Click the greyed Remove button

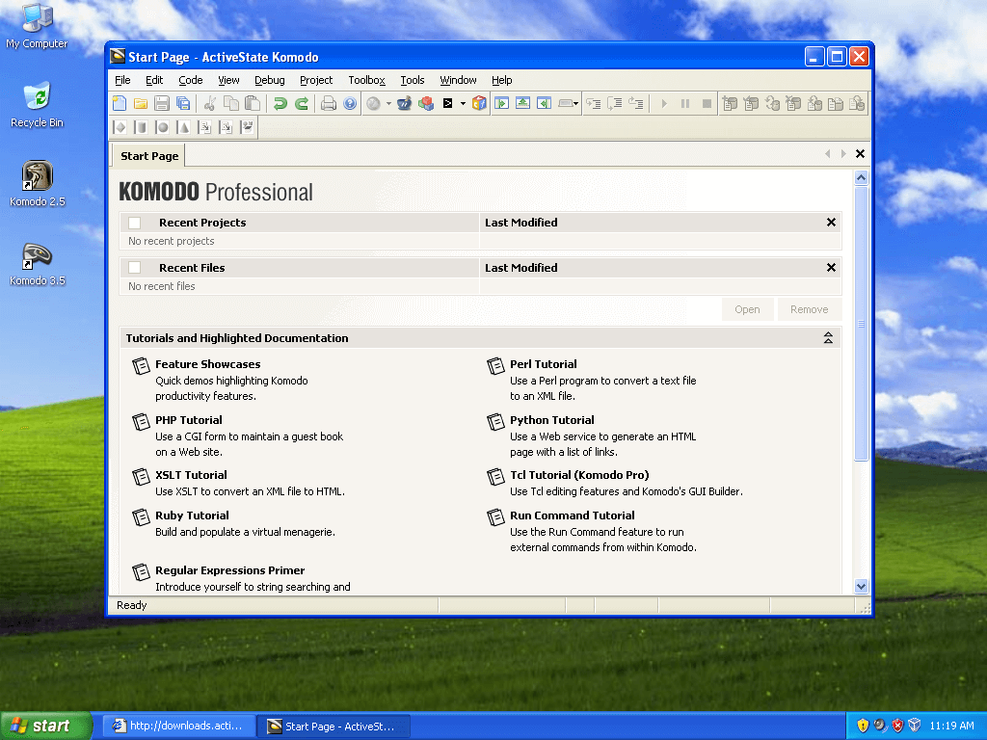[x=809, y=309]
